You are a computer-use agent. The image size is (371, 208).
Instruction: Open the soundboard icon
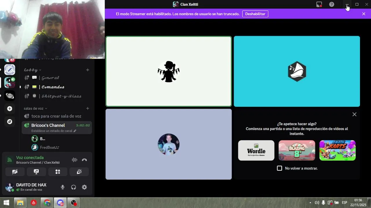(79, 172)
